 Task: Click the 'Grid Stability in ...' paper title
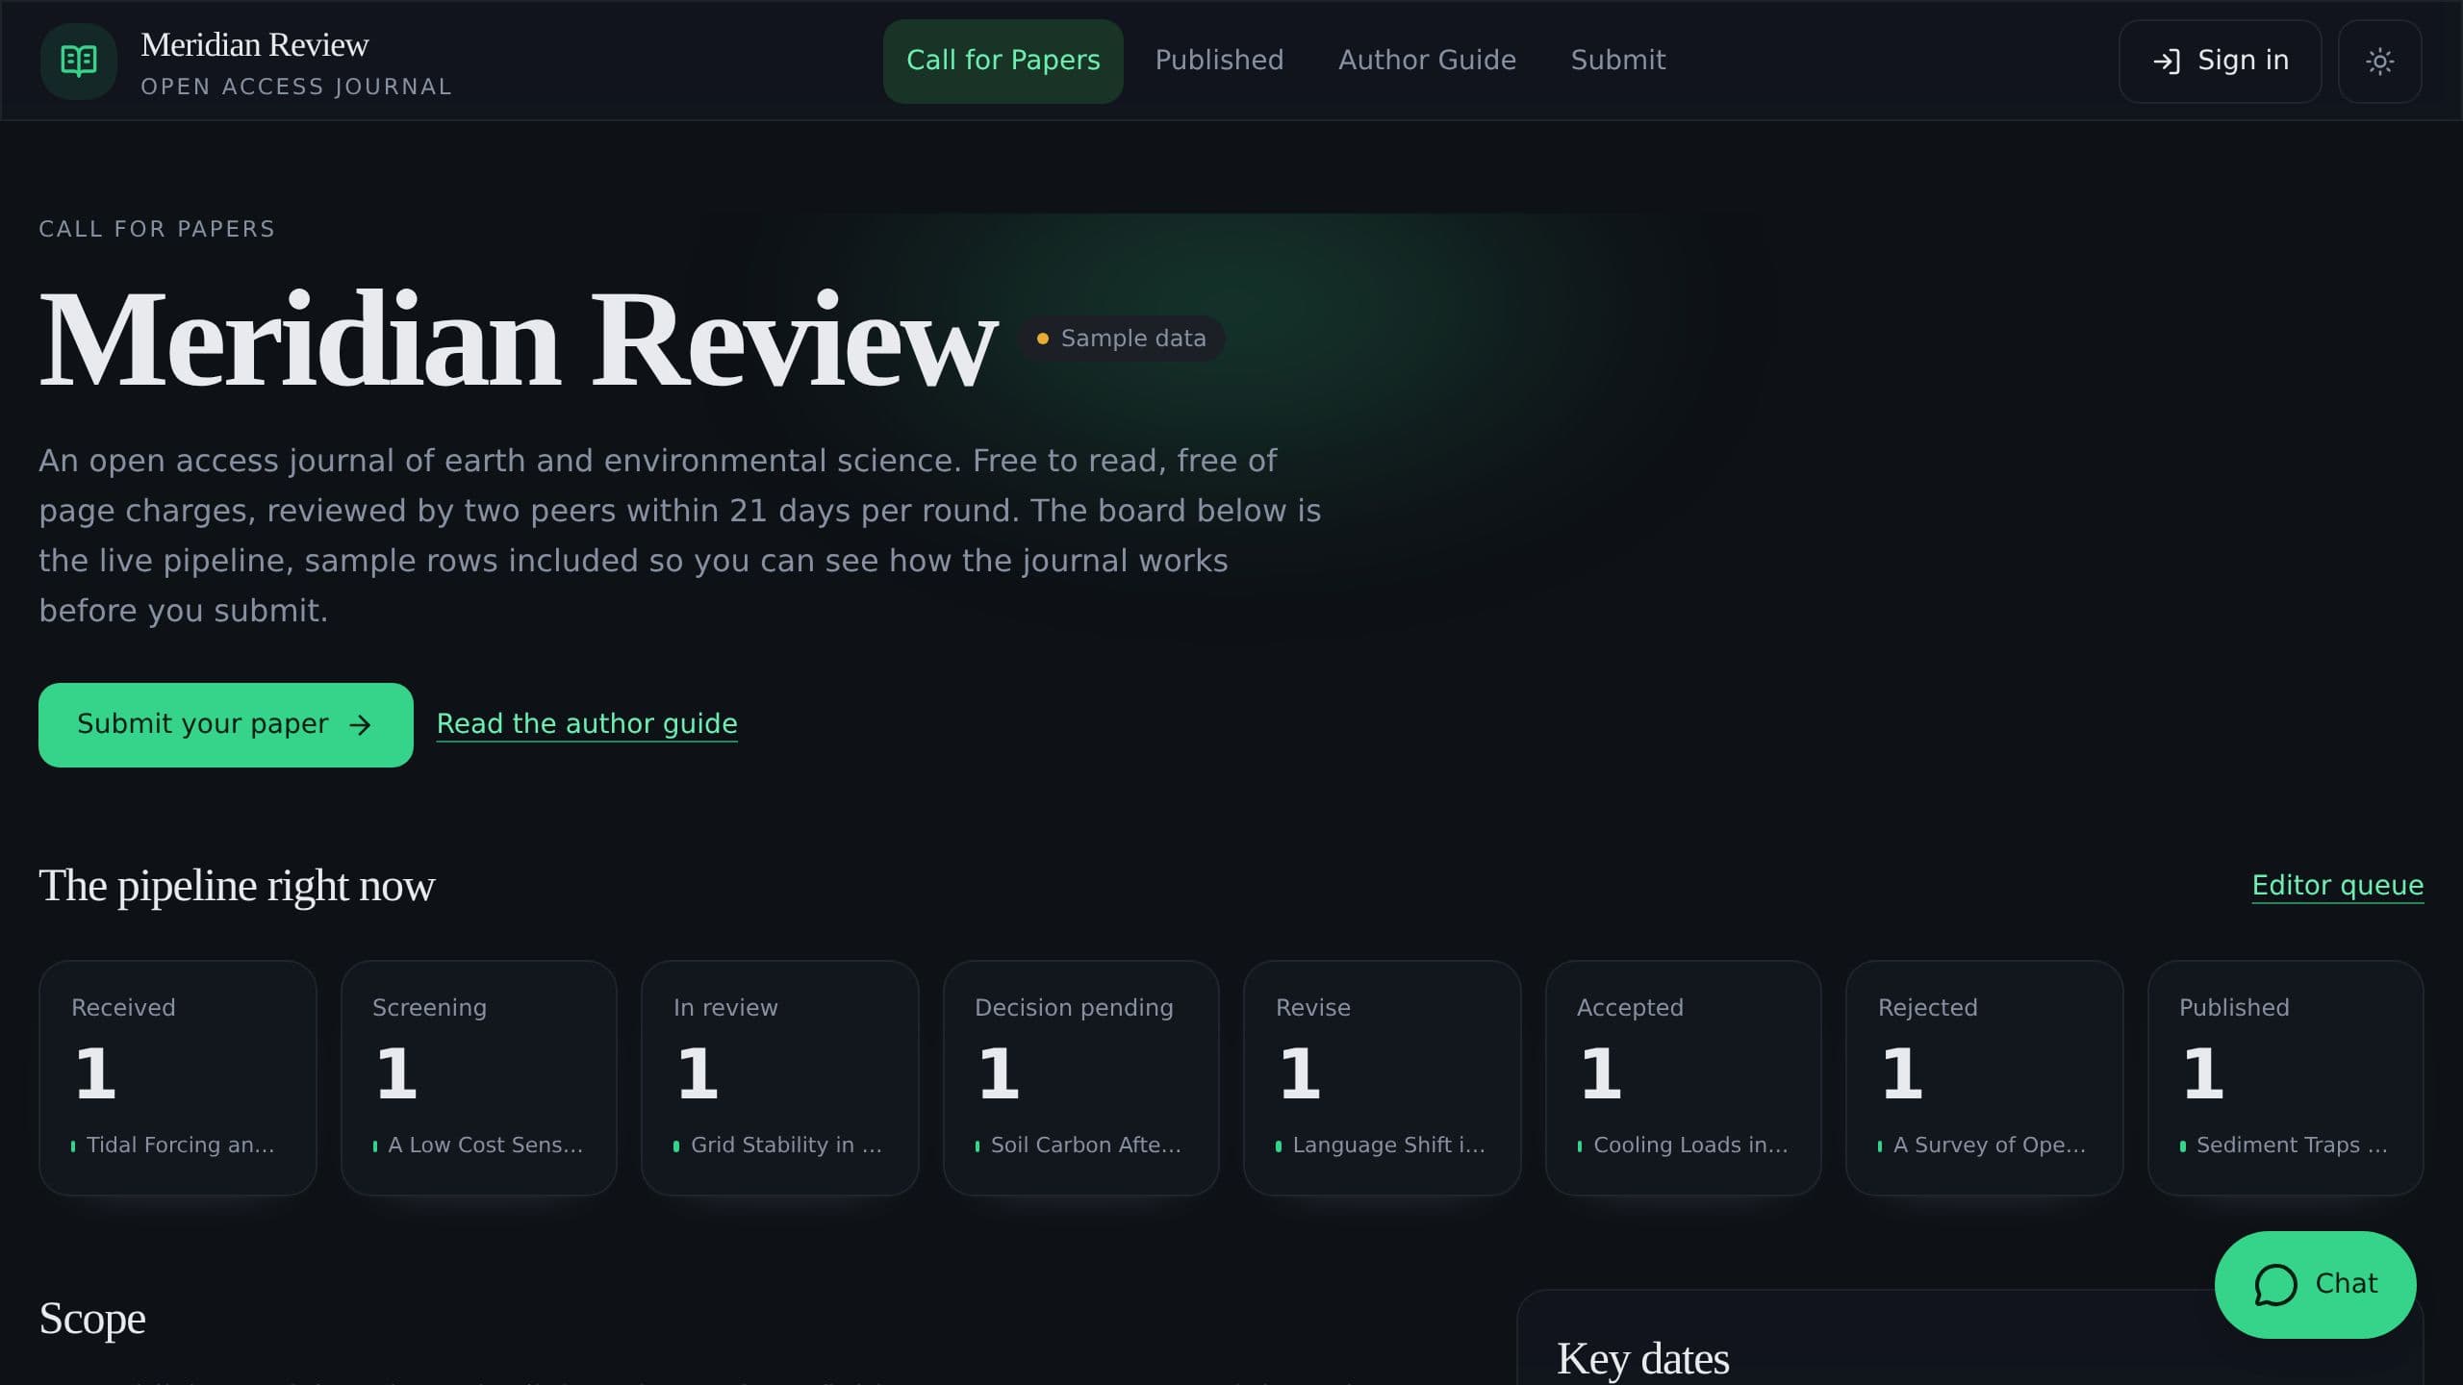(x=786, y=1145)
